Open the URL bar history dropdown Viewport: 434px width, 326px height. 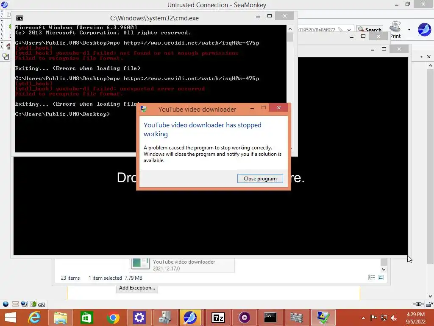pyautogui.click(x=349, y=30)
